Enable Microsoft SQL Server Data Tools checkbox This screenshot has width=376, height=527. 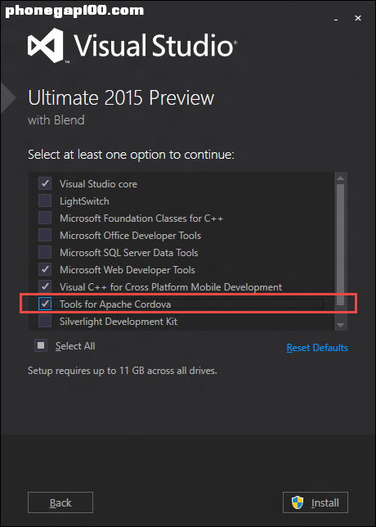[45, 252]
